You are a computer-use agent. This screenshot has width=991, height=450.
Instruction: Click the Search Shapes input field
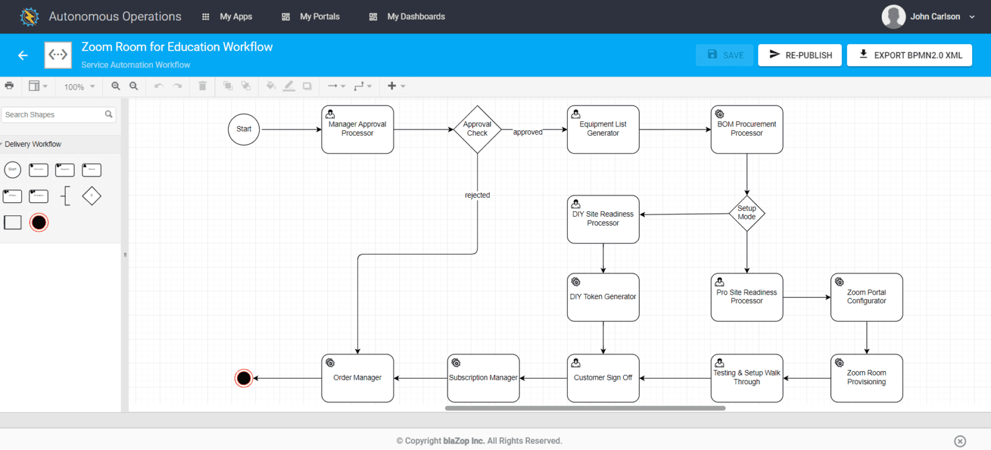tap(58, 114)
